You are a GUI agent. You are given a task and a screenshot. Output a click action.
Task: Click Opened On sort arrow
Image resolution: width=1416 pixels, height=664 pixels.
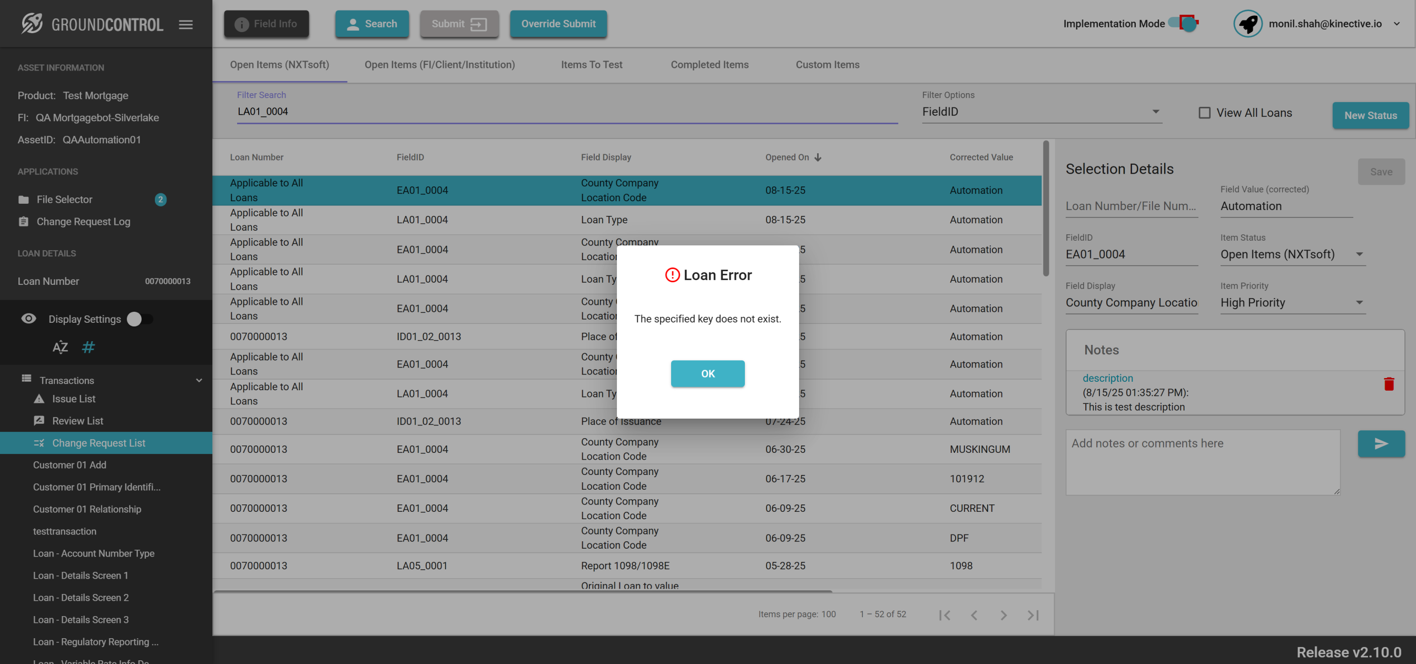pos(818,157)
